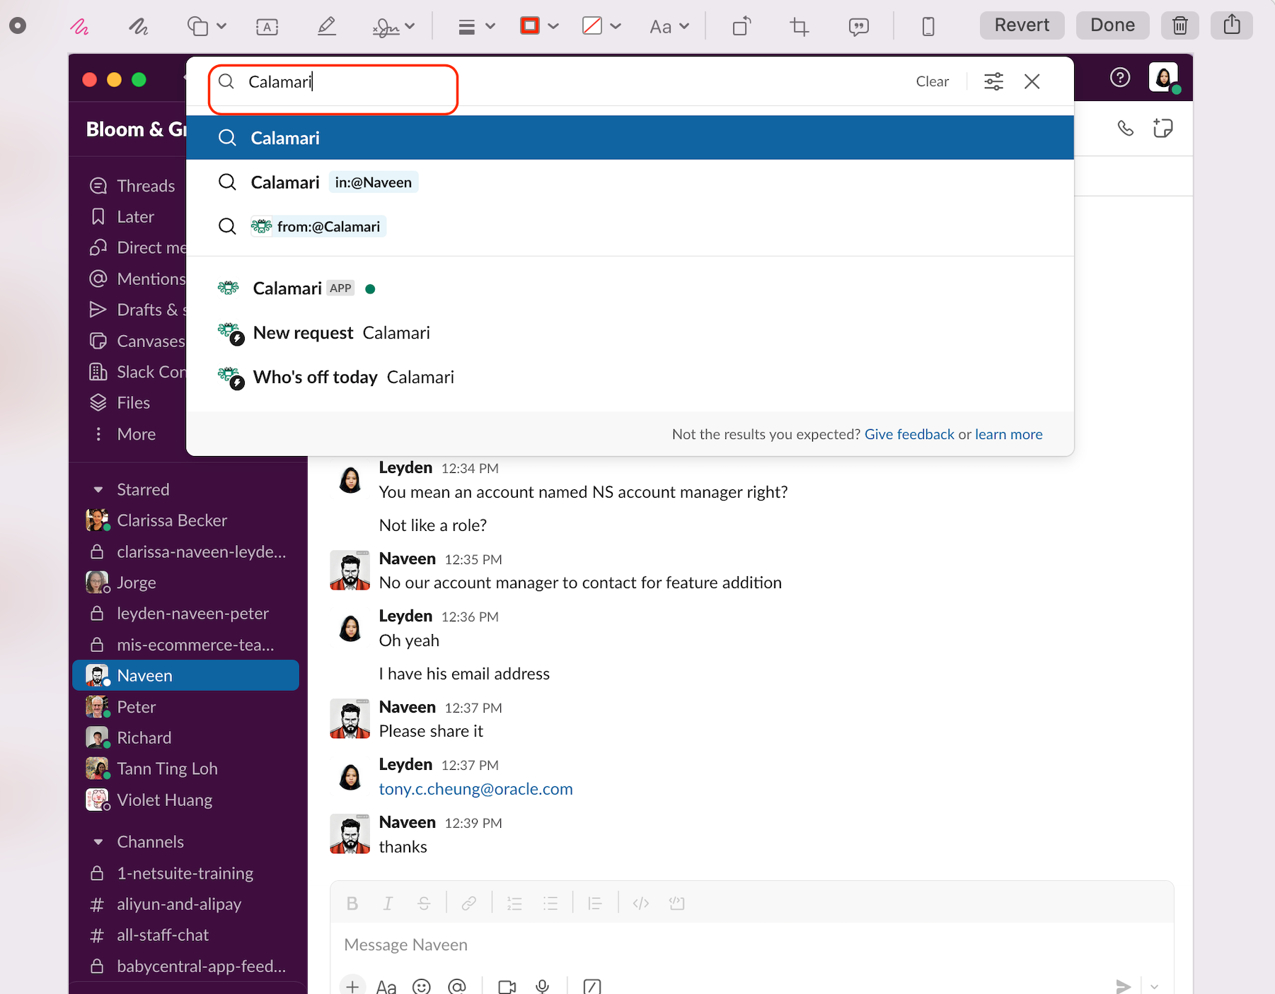Click the Signature tool icon
1275x994 pixels.
[x=386, y=27]
